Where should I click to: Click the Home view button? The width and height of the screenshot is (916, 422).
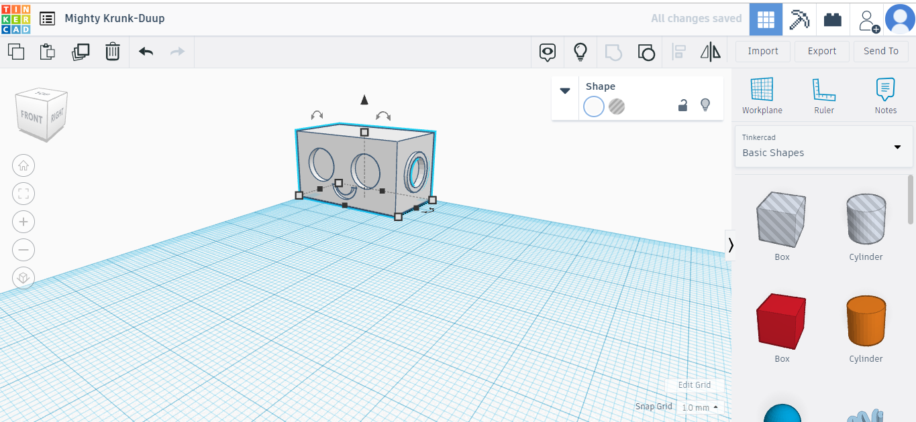tap(23, 165)
